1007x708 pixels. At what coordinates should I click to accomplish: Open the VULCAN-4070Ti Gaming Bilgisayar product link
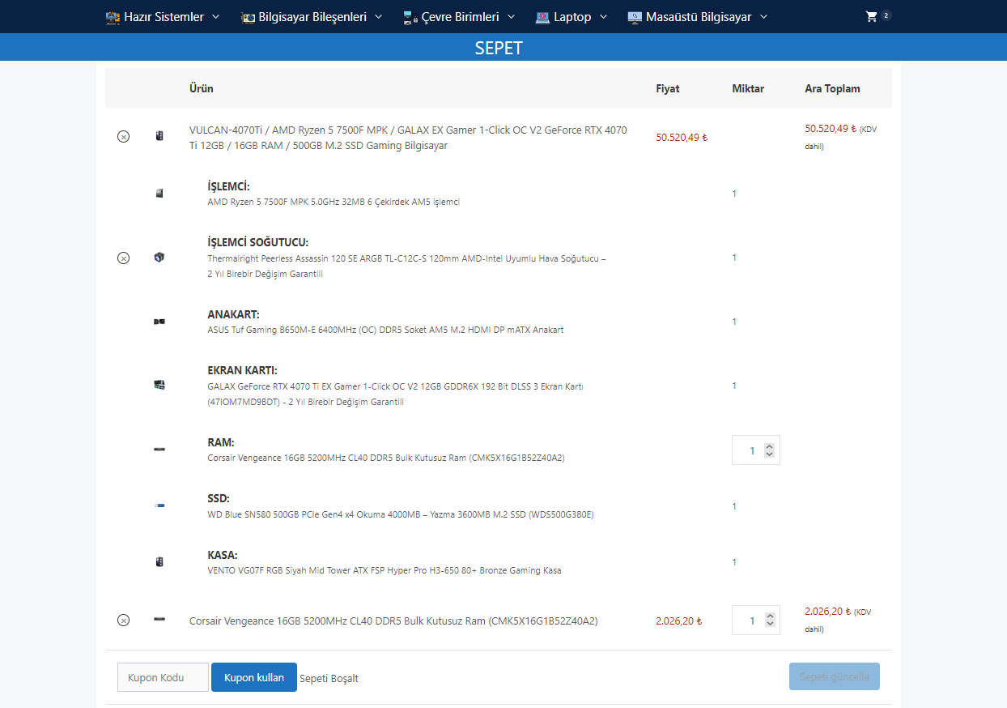[x=408, y=138]
